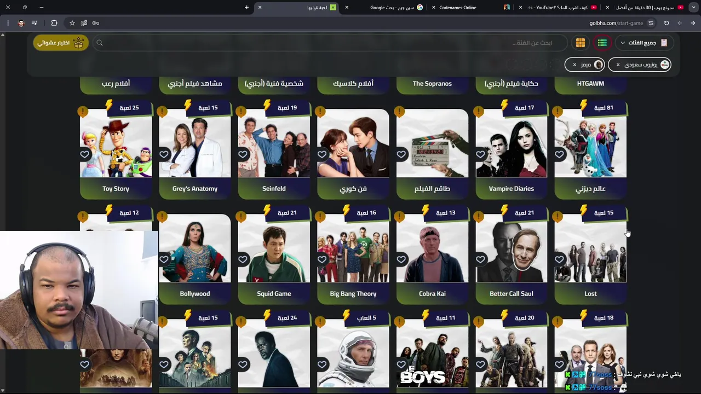Viewport: 701px width, 394px height.
Task: Click the search magnifier icon
Action: 100,43
